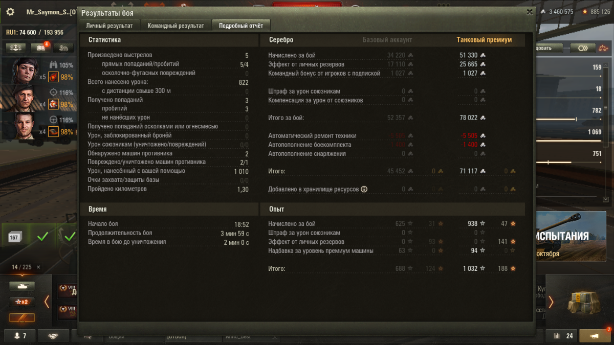Open the settings gear menu
The width and height of the screenshot is (614, 345).
point(10,12)
